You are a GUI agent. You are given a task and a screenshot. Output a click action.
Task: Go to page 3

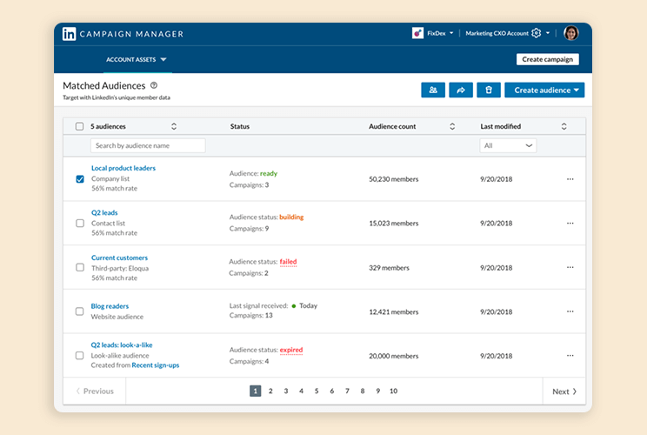tap(286, 391)
